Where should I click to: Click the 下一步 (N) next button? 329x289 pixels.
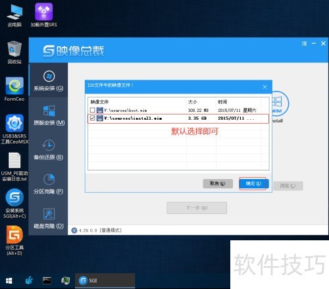pos(197,208)
